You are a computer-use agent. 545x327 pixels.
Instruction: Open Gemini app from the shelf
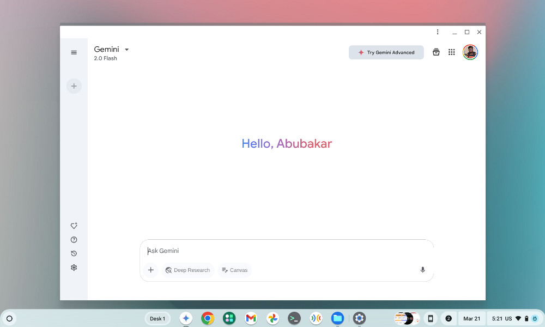point(186,318)
